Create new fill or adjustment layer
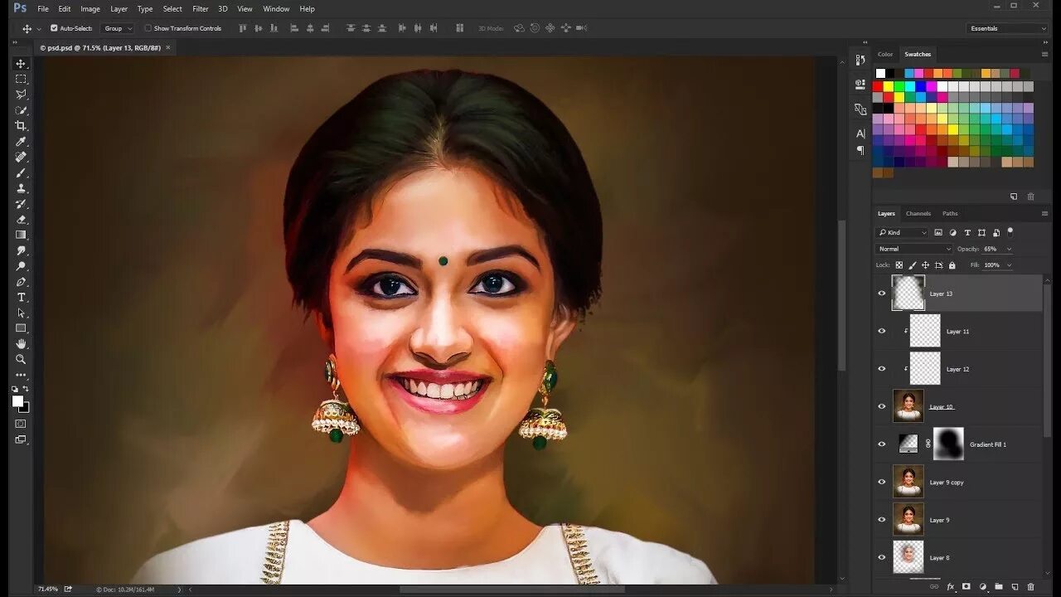The image size is (1061, 597). click(983, 587)
